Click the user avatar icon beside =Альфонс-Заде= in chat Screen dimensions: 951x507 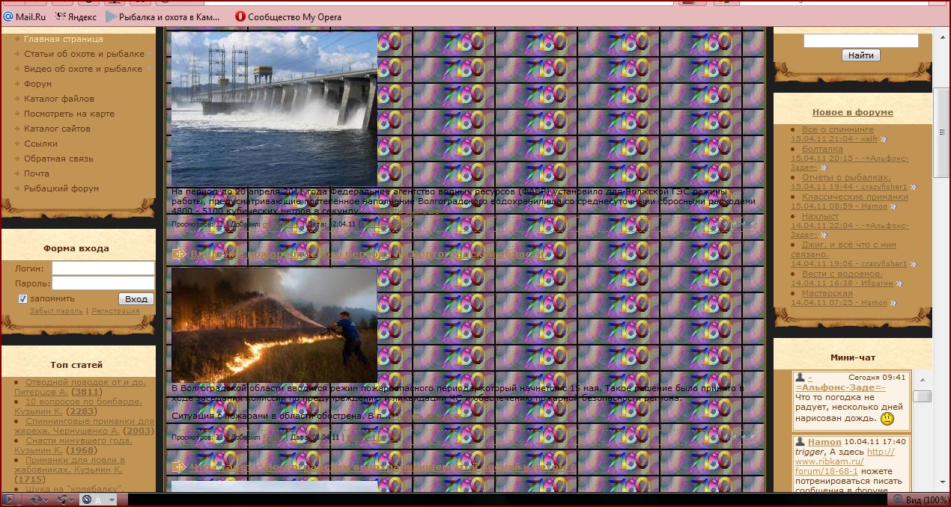click(x=800, y=378)
